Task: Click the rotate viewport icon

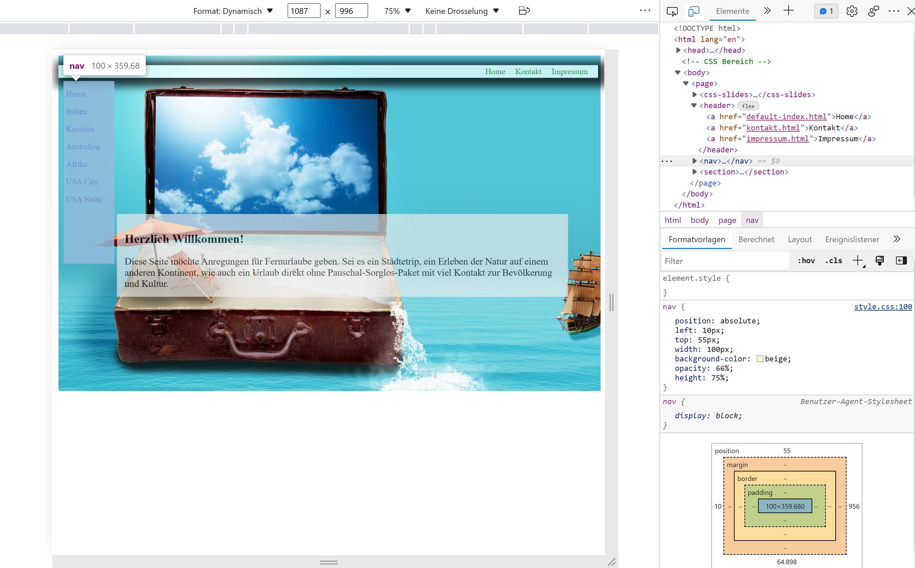Action: (x=524, y=10)
